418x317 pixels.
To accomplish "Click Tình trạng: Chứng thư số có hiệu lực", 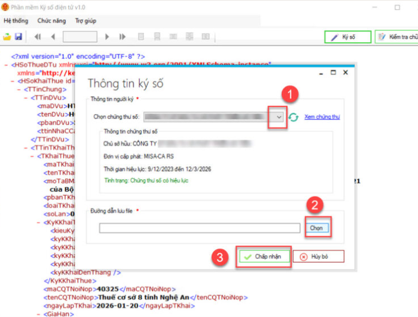I will (146, 180).
